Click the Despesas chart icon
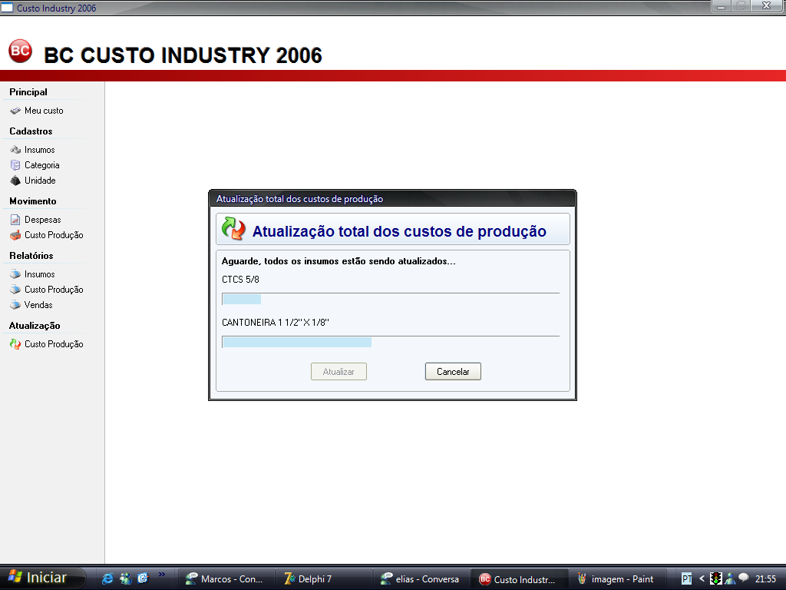 (x=15, y=220)
